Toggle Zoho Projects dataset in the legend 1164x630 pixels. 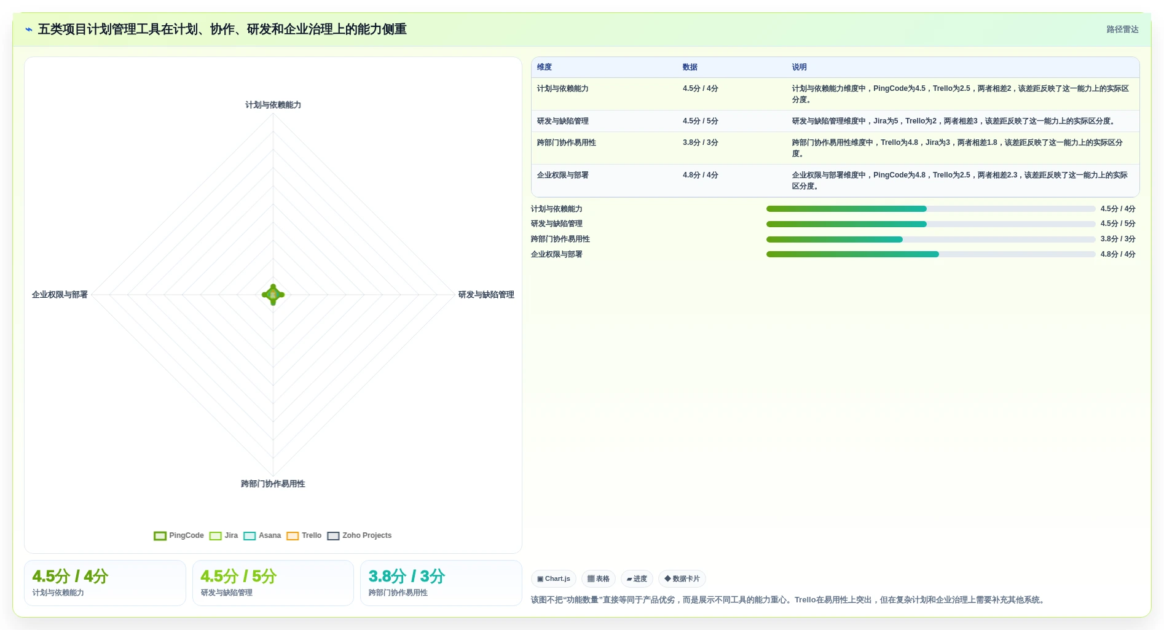360,535
